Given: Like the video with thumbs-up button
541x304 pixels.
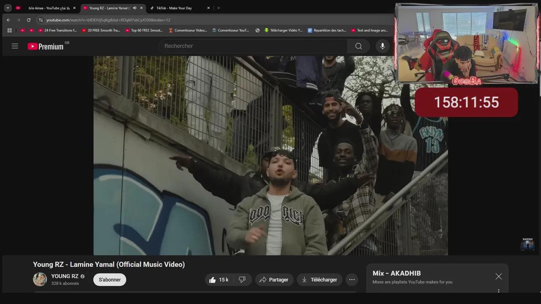Looking at the screenshot, I should click(219, 280).
